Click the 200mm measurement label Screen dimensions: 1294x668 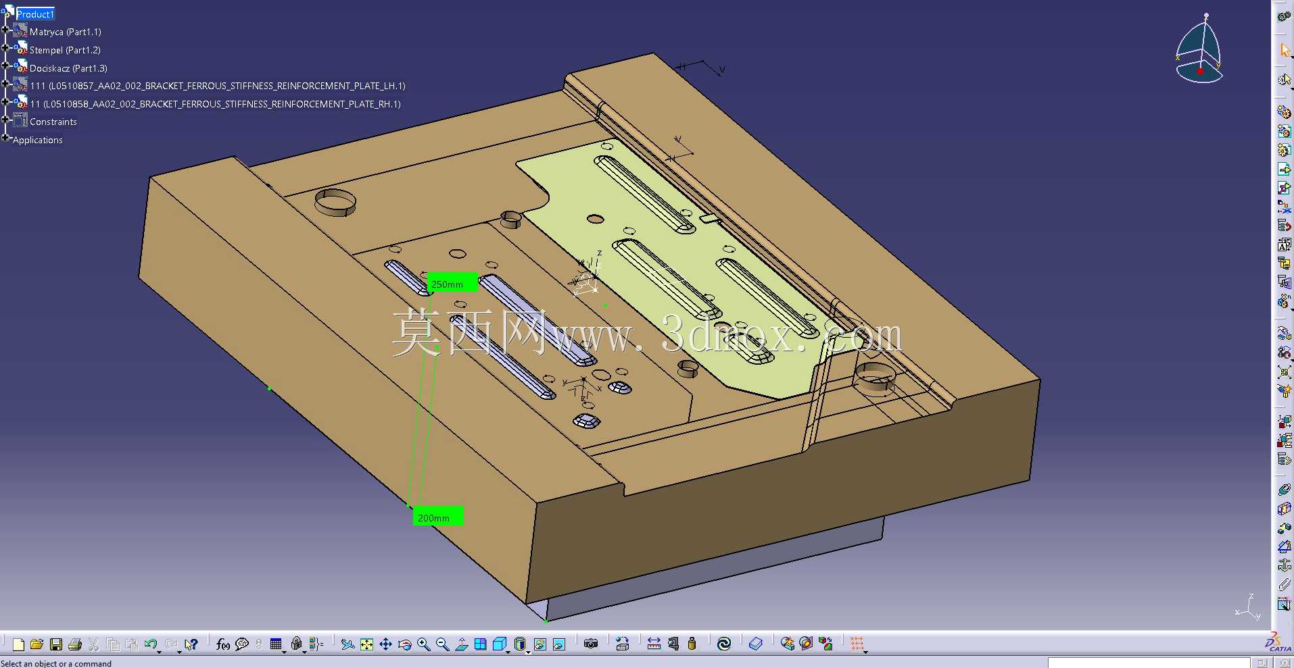coord(438,517)
